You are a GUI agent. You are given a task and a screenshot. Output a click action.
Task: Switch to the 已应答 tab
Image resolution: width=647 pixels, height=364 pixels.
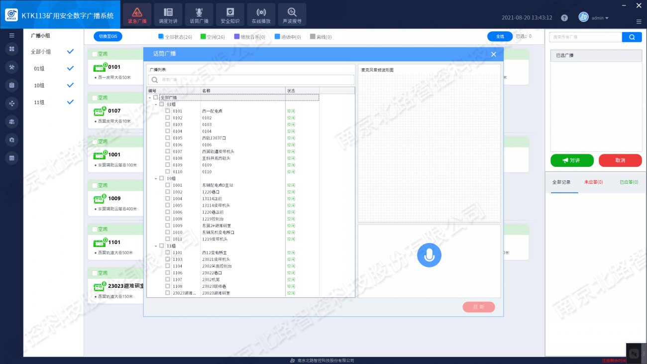coord(629,182)
